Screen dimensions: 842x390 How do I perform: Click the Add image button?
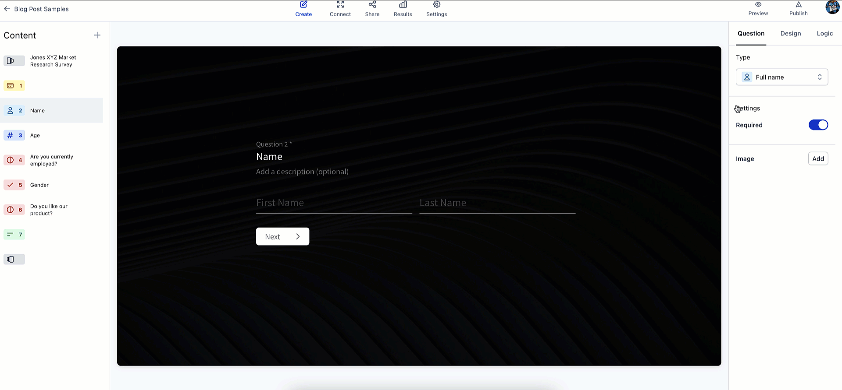tap(818, 158)
